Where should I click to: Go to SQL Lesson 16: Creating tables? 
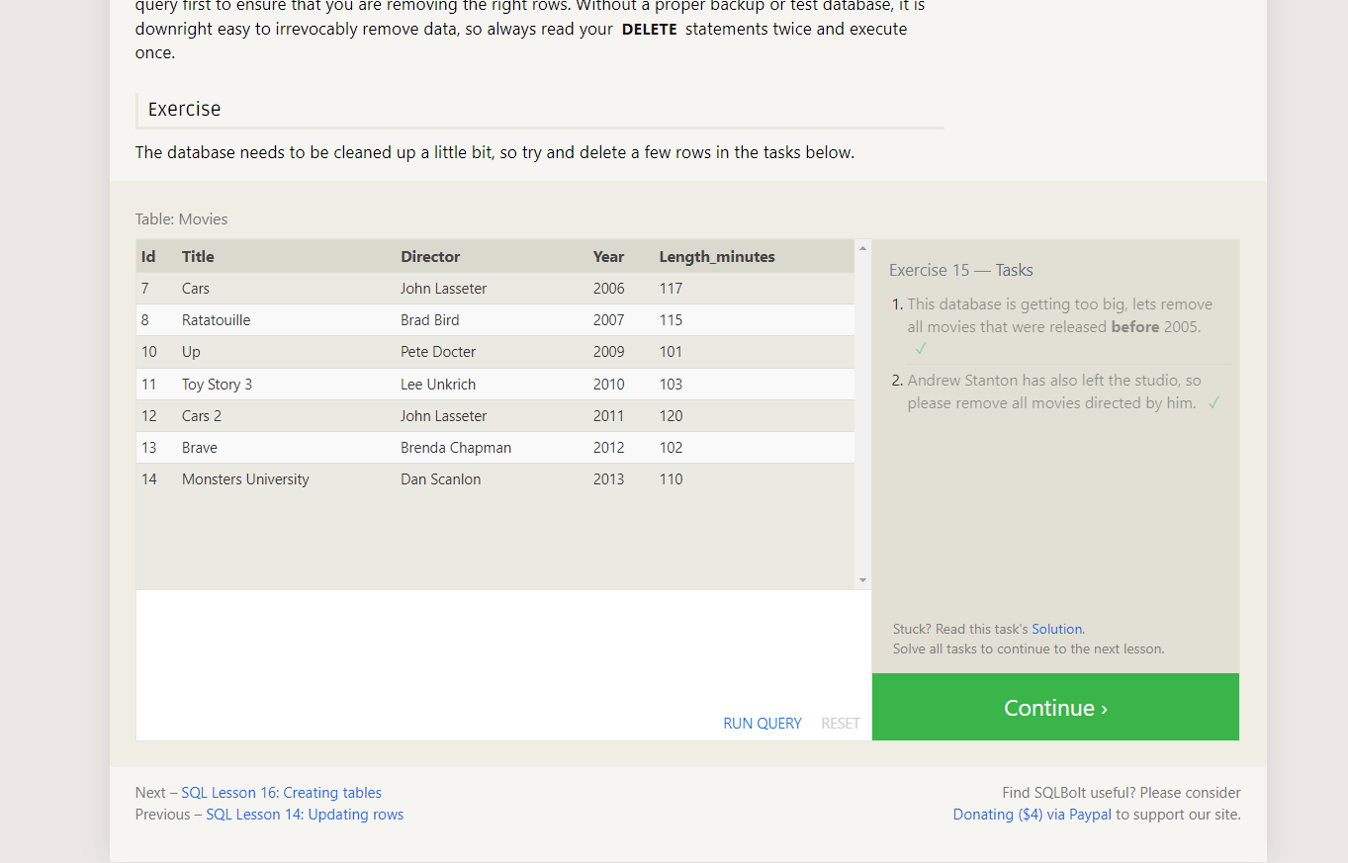pos(281,793)
